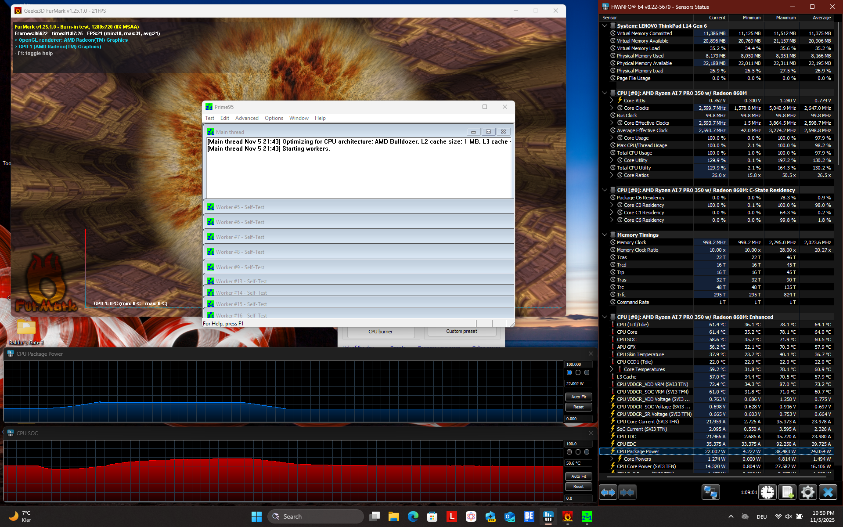Click Reset button in CPU SOC graph
This screenshot has width=843, height=527.
tap(578, 487)
